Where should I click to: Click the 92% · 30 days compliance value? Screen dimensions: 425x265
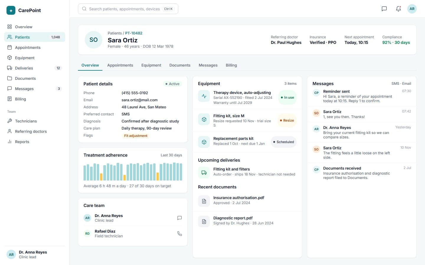coord(396,42)
